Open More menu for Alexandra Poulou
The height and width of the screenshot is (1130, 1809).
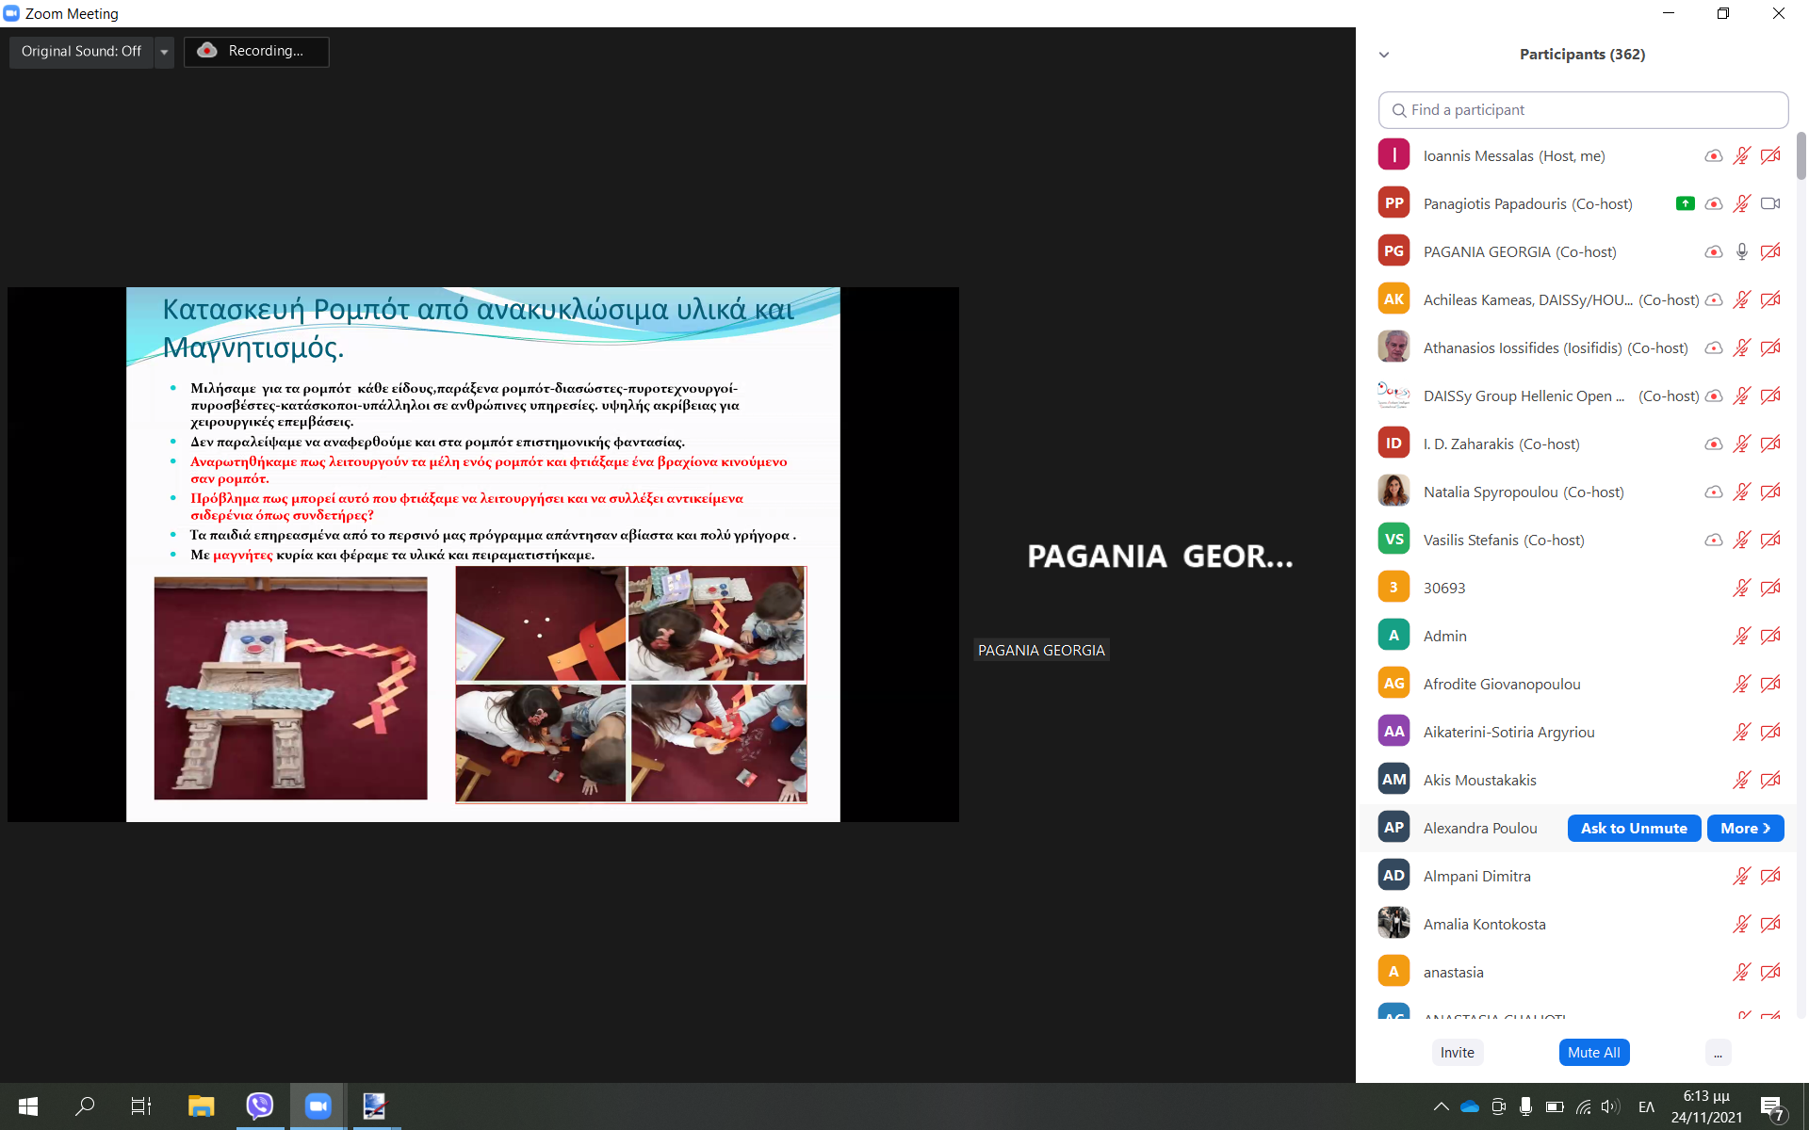(1745, 828)
